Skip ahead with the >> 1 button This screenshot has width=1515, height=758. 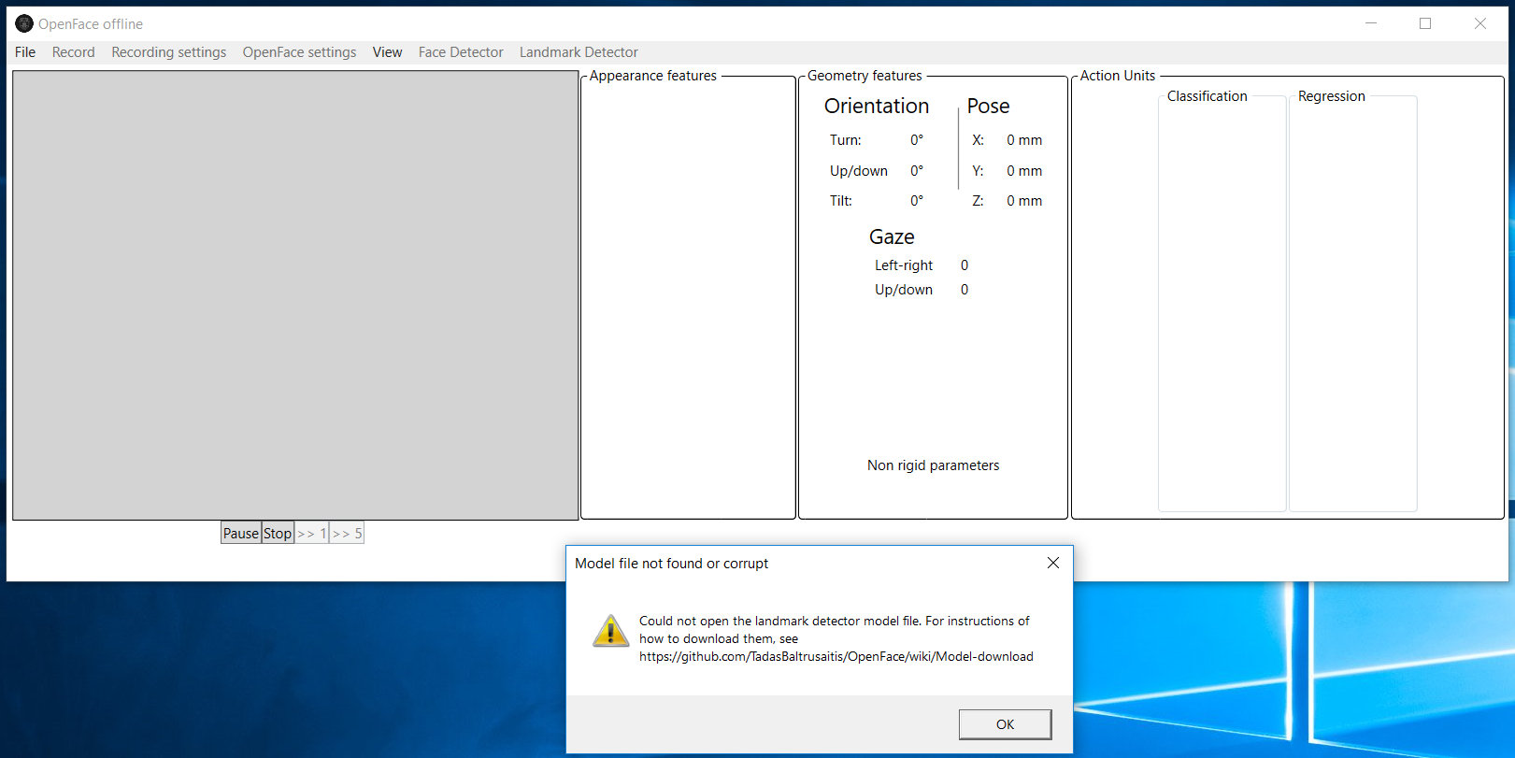pos(311,533)
